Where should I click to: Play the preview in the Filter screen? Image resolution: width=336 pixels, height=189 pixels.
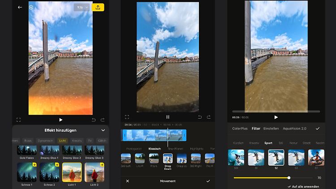click(x=276, y=117)
